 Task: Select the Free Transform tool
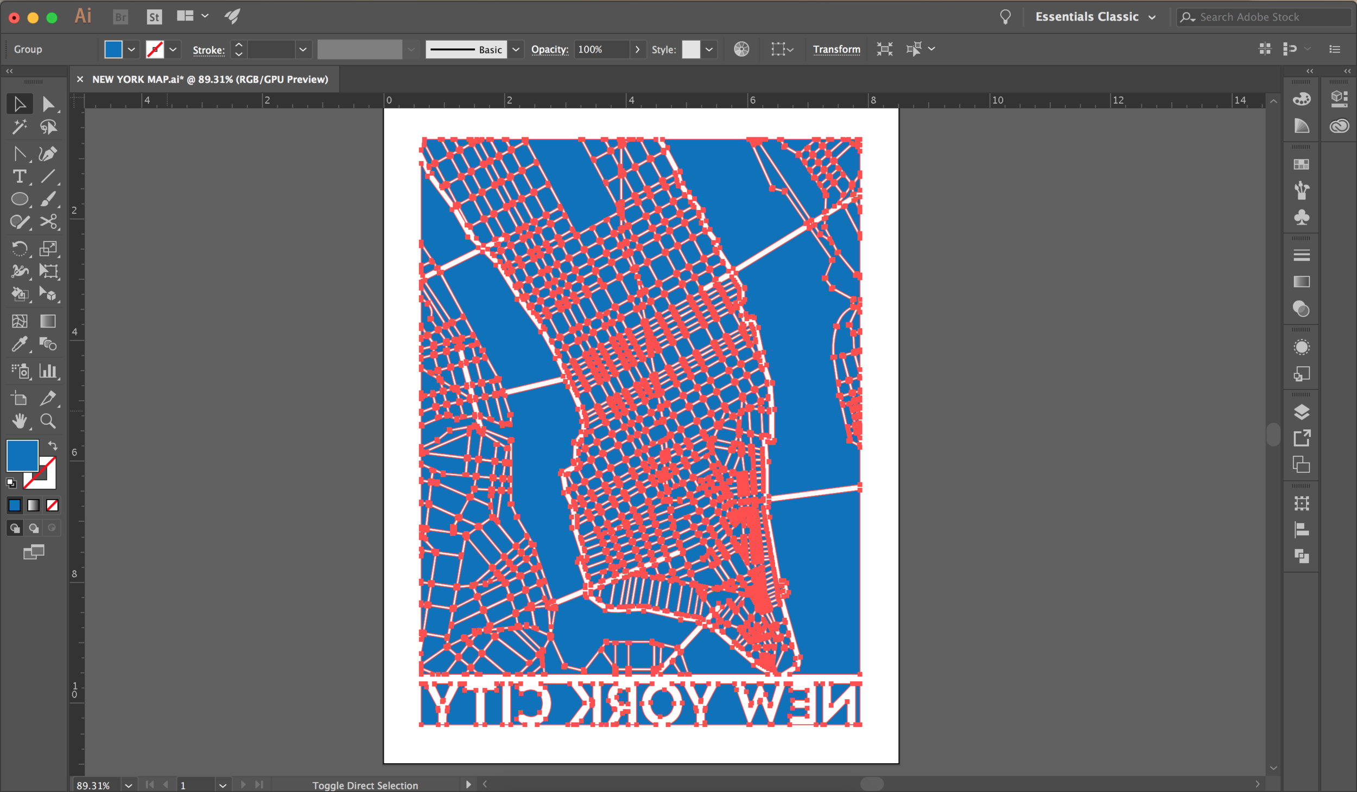point(48,271)
